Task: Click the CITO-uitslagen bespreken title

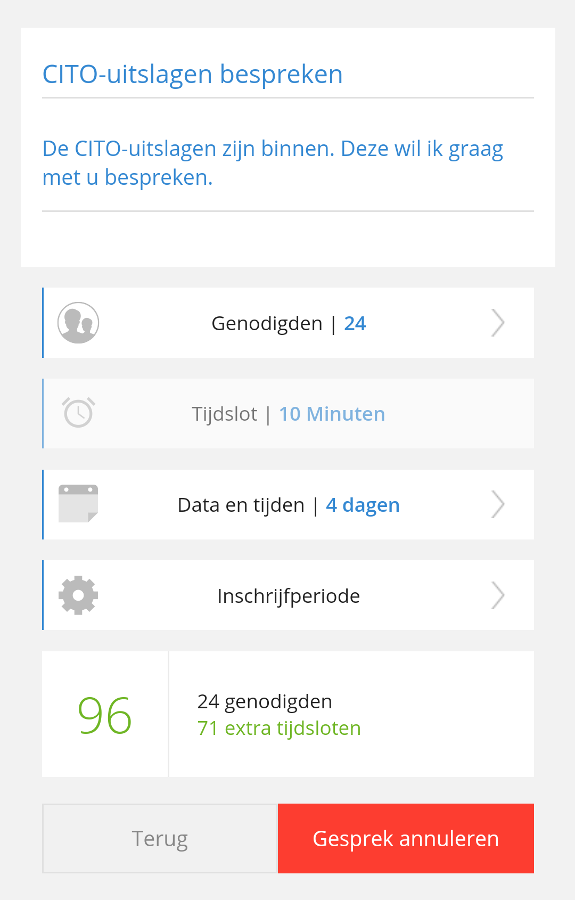Action: tap(192, 75)
